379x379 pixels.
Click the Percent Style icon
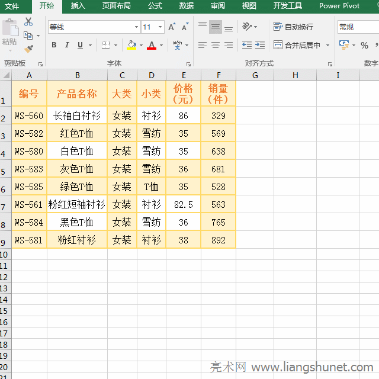pyautogui.click(x=364, y=45)
